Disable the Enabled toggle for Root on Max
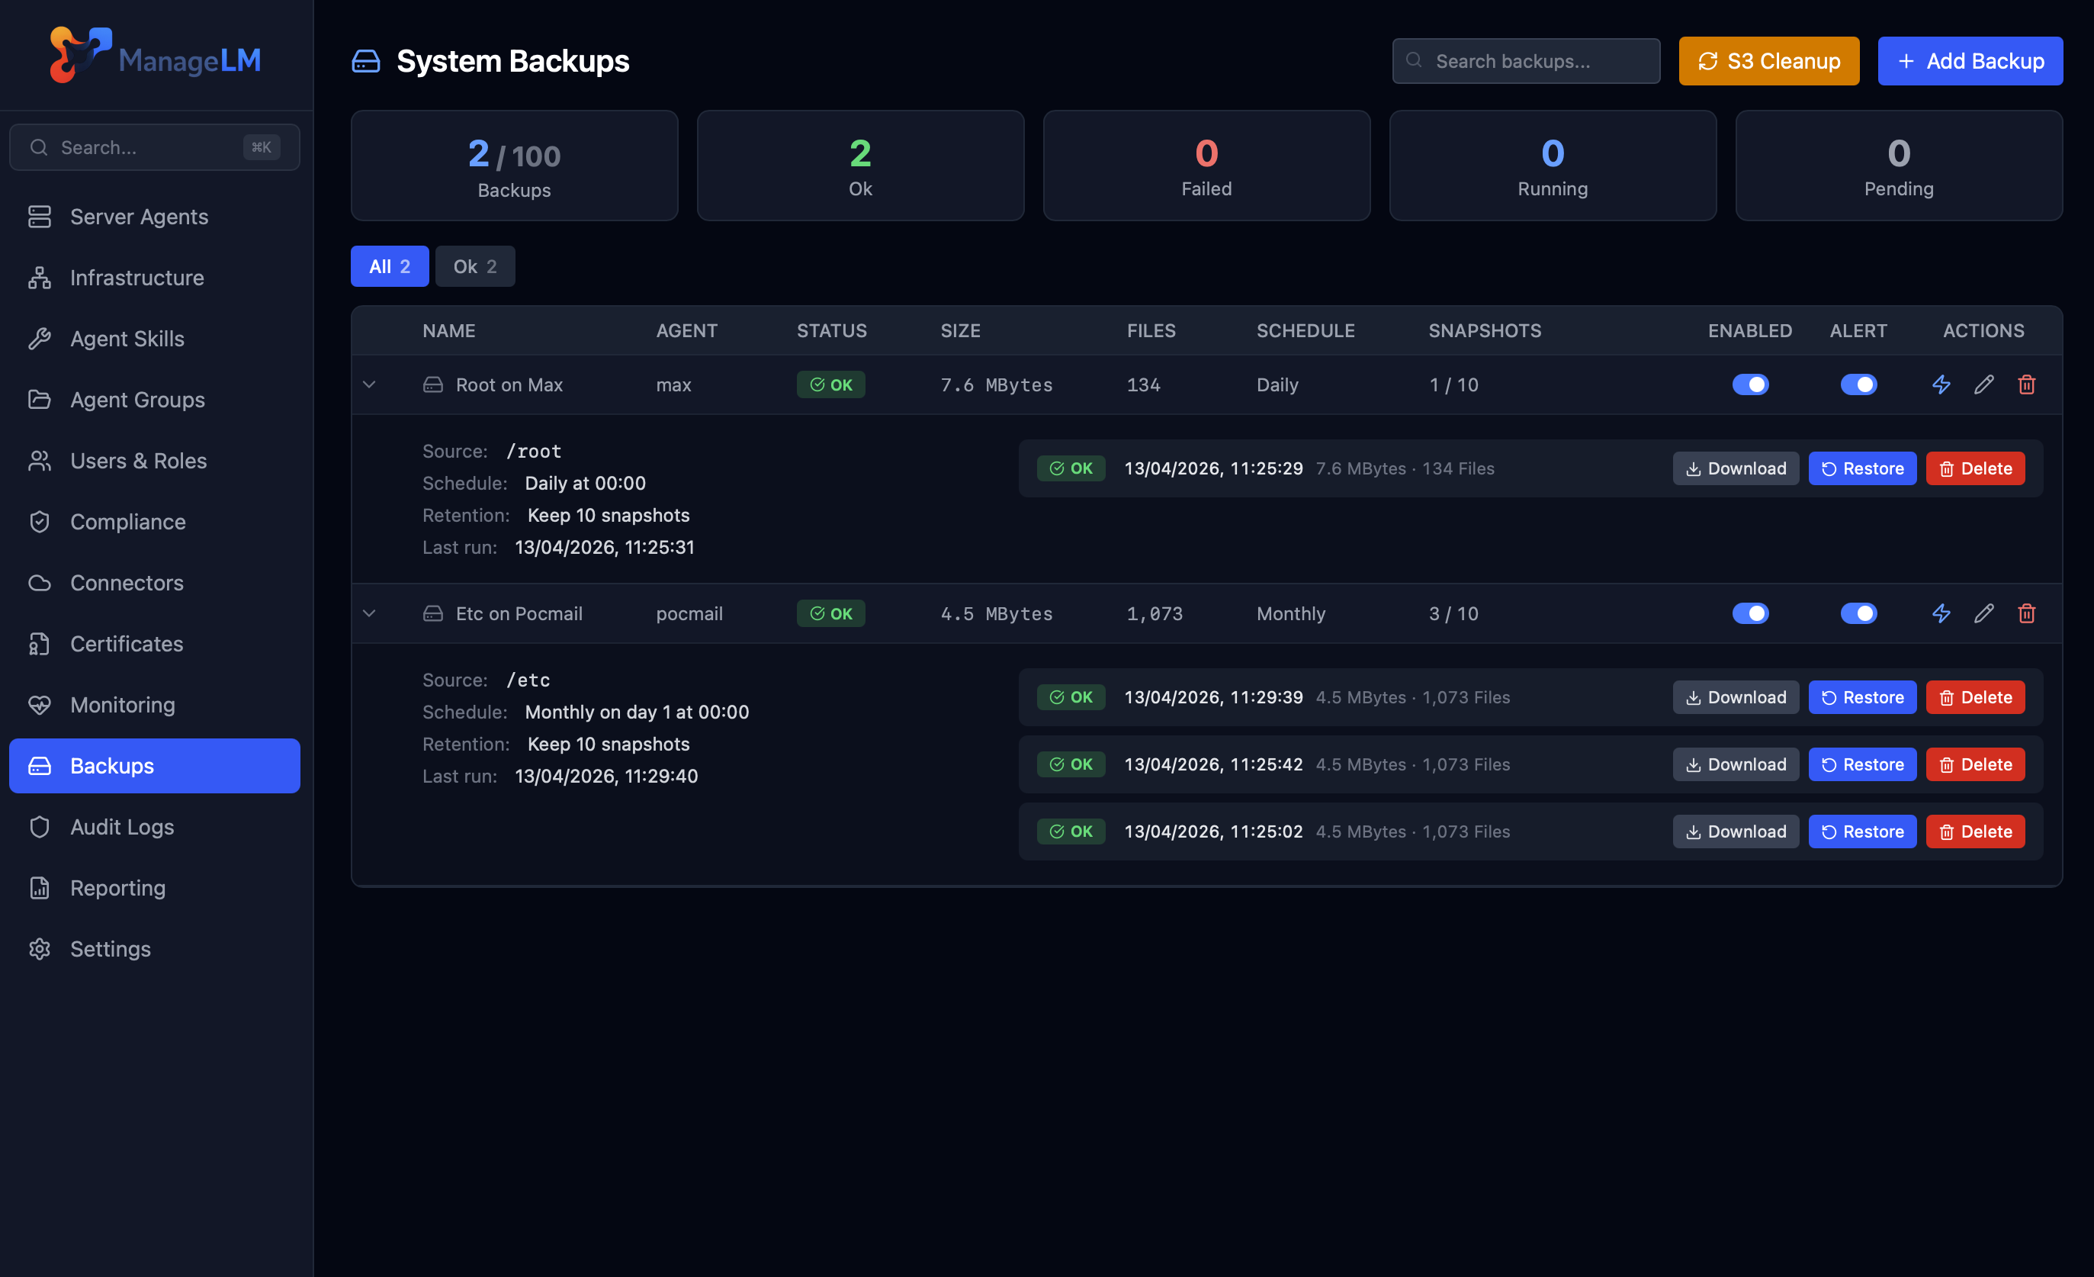 pyautogui.click(x=1751, y=384)
